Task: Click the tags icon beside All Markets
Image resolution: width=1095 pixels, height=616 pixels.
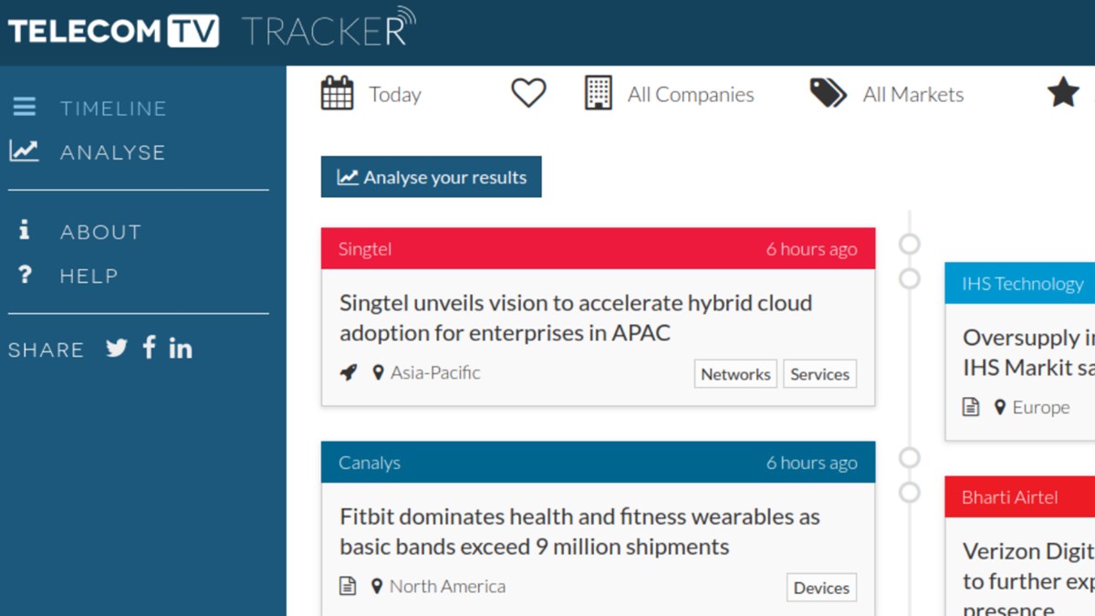Action: pos(826,92)
